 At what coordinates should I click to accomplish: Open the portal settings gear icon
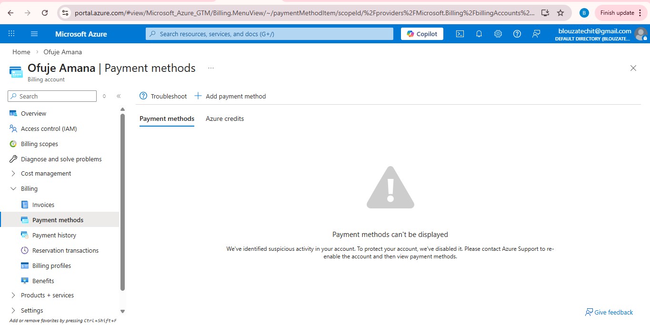click(498, 34)
